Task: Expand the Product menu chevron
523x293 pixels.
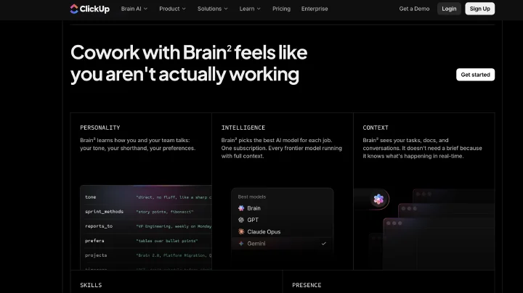Action: point(184,9)
